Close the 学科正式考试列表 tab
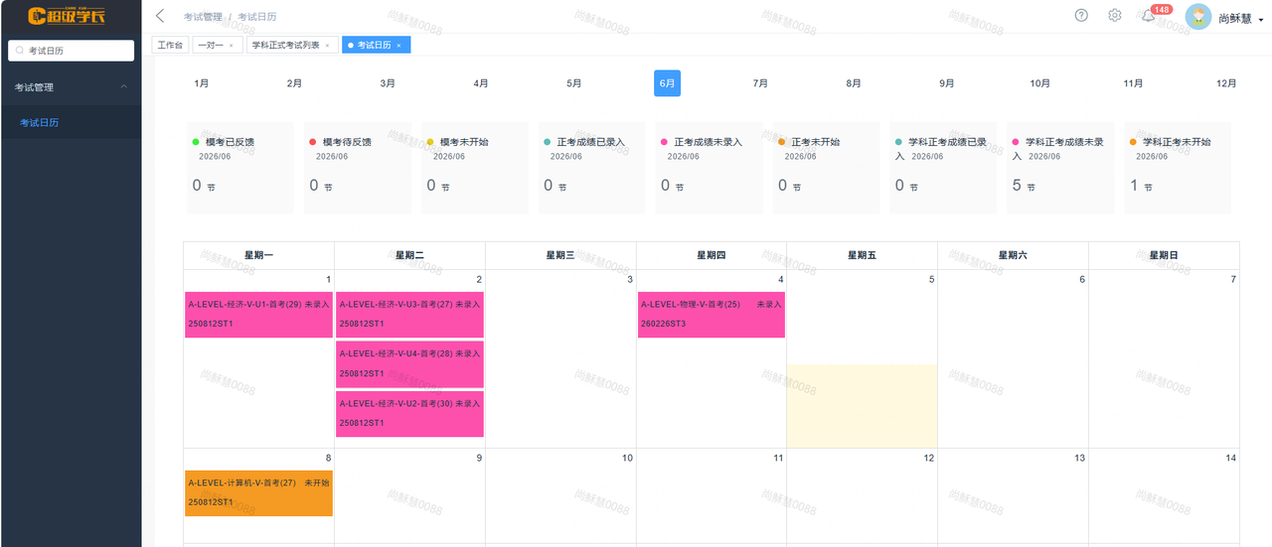 [x=327, y=46]
